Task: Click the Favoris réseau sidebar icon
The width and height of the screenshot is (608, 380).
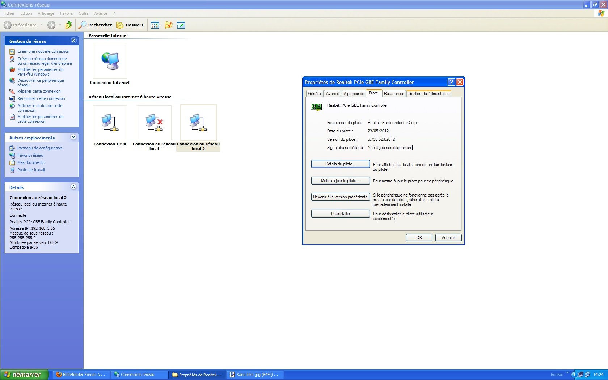Action: point(12,156)
